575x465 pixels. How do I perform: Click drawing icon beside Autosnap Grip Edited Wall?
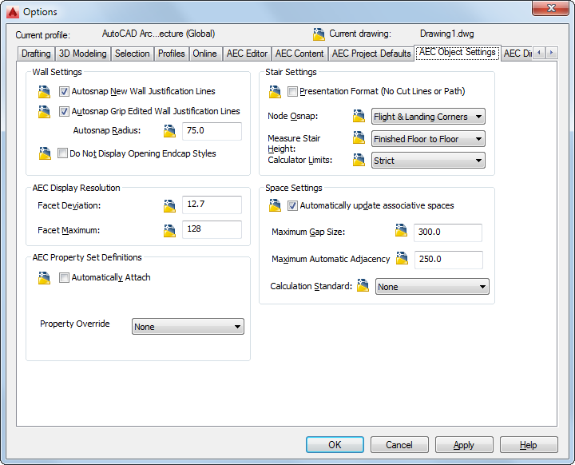[x=45, y=112]
